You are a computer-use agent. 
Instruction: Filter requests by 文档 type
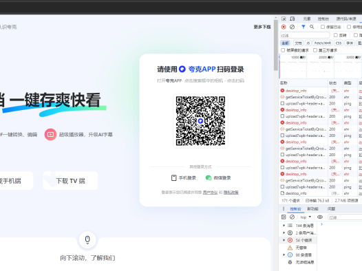pyautogui.click(x=298, y=43)
